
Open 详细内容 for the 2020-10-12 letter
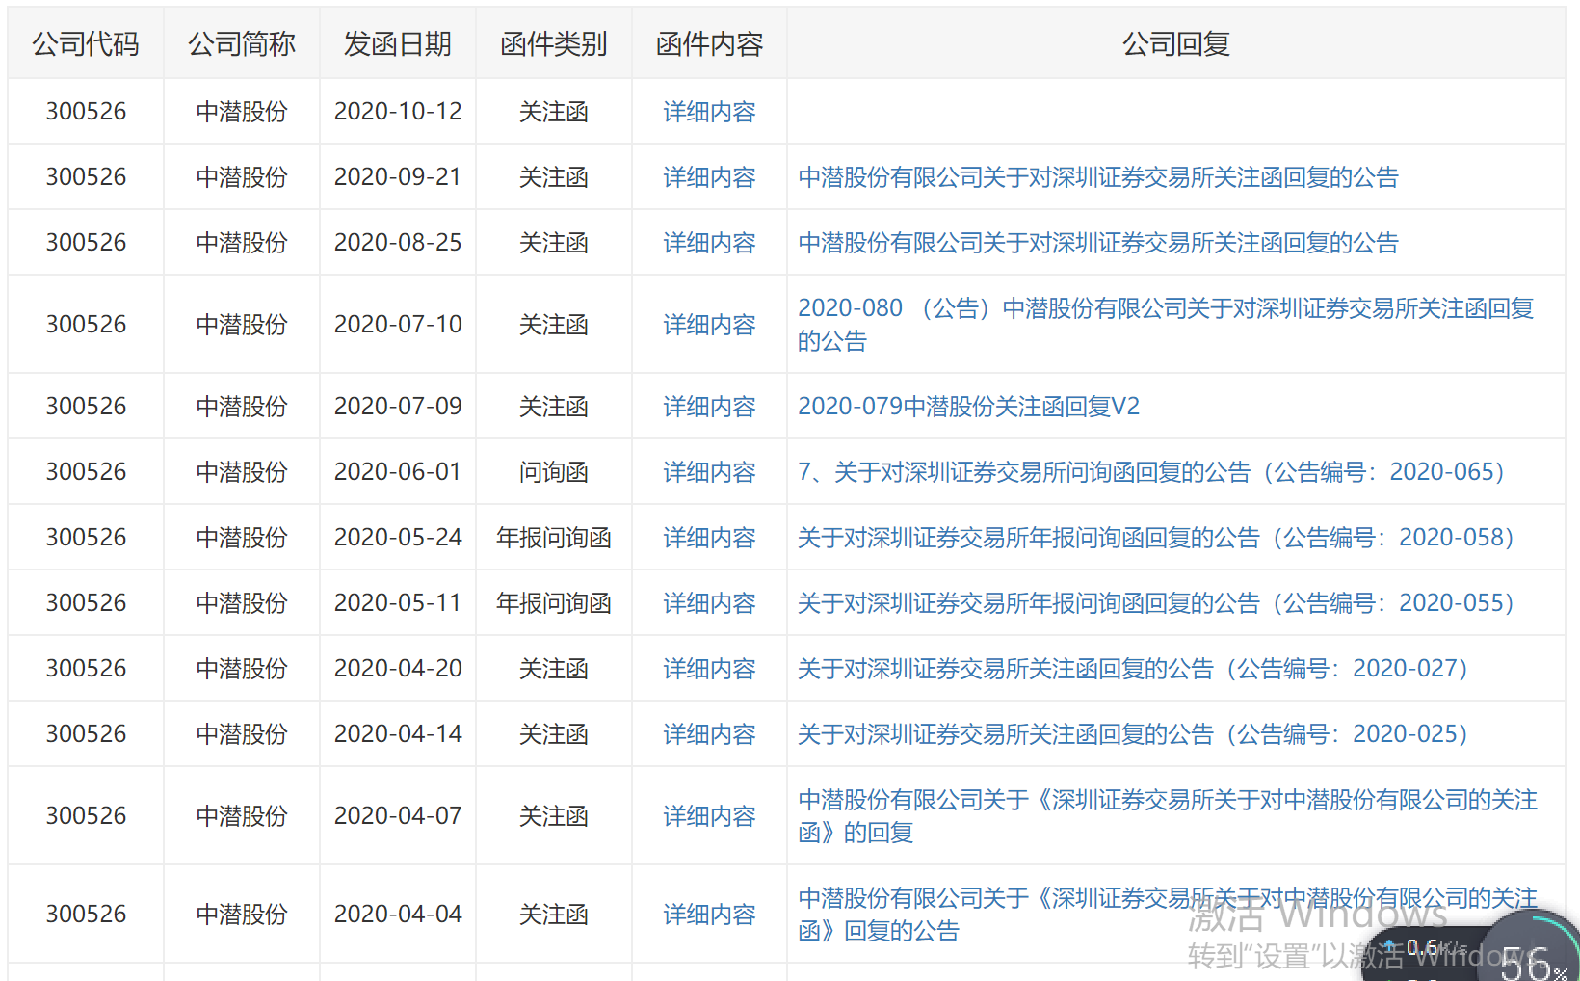click(709, 112)
